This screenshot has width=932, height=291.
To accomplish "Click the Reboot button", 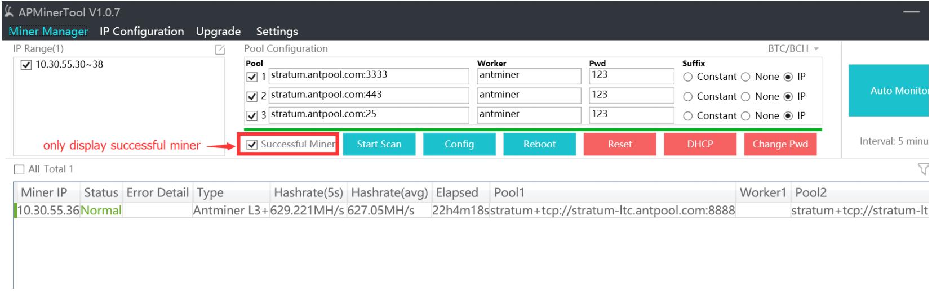I will 540,144.
